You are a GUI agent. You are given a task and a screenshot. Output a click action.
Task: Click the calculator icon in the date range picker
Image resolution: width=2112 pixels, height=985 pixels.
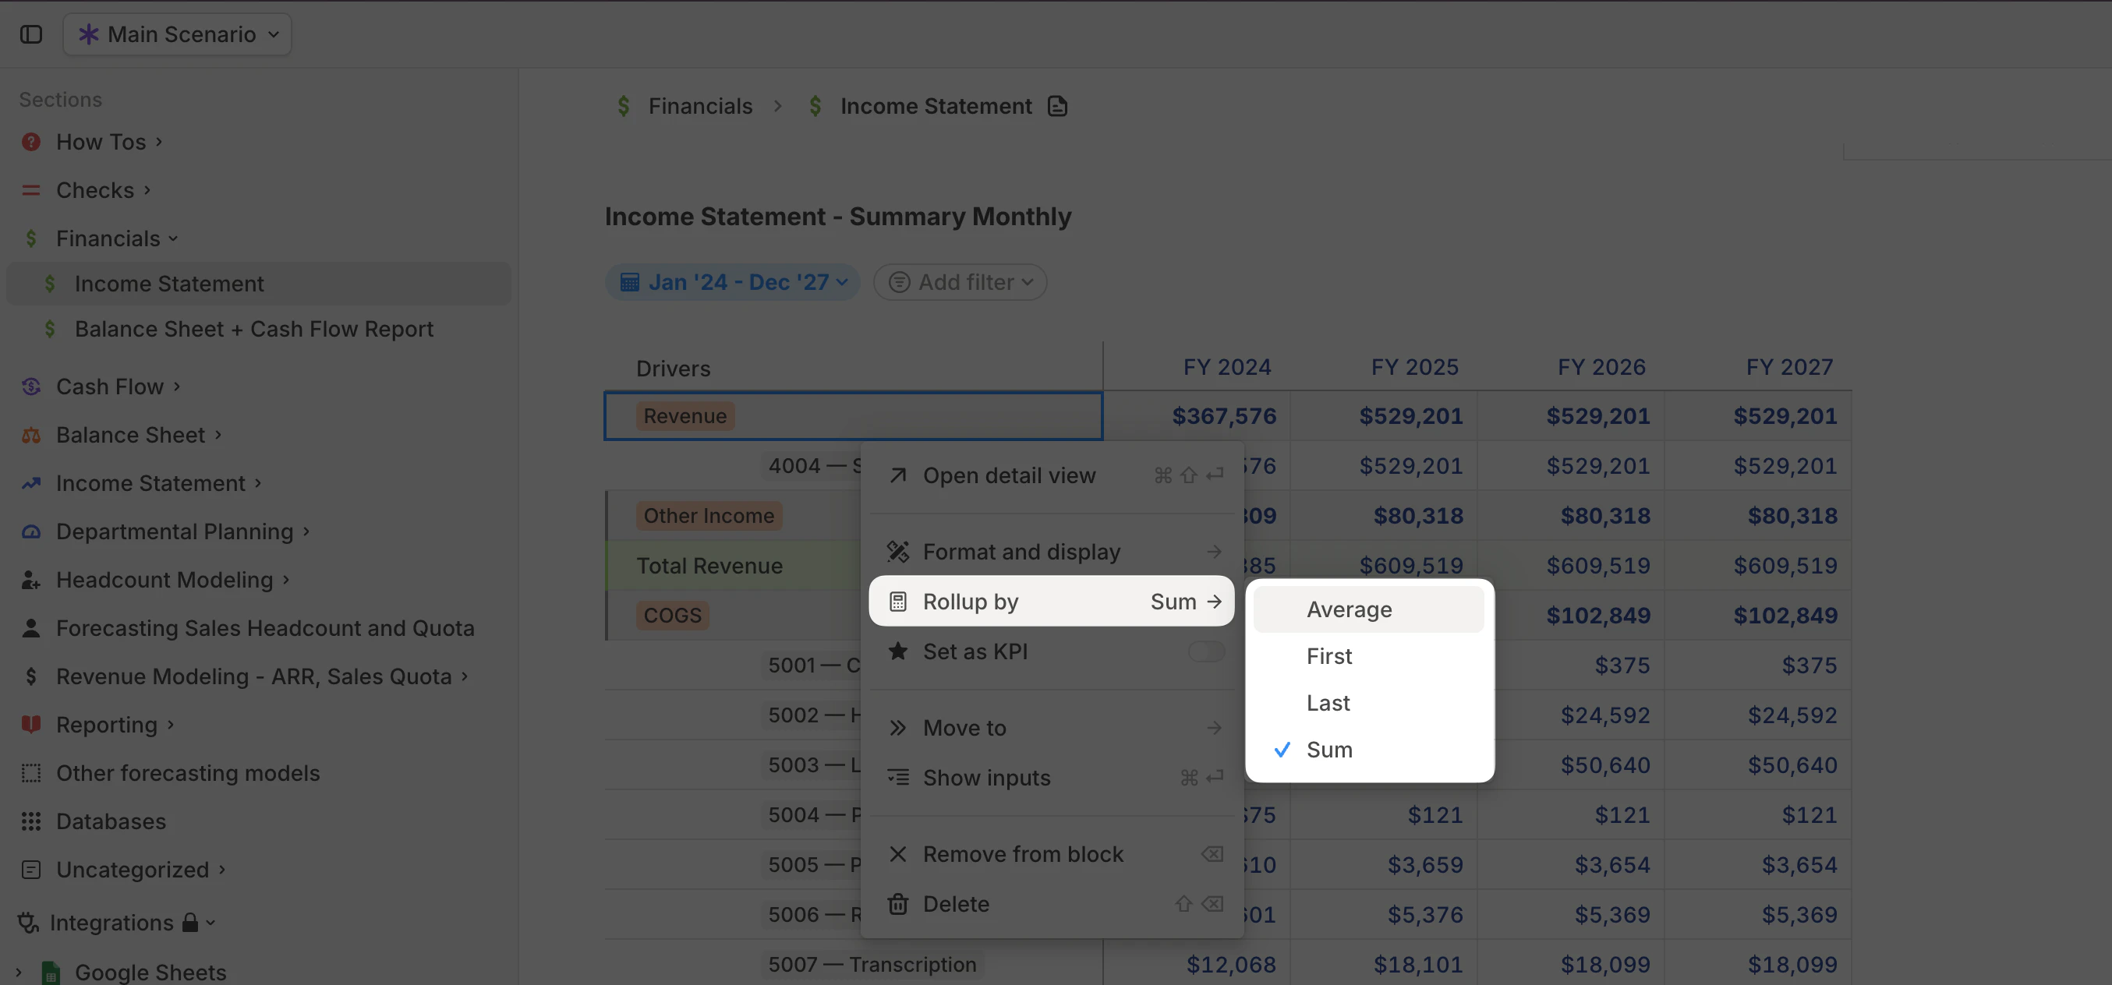coord(630,281)
